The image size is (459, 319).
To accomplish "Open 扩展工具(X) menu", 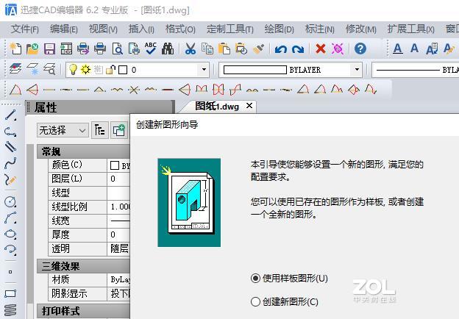I will (410, 29).
